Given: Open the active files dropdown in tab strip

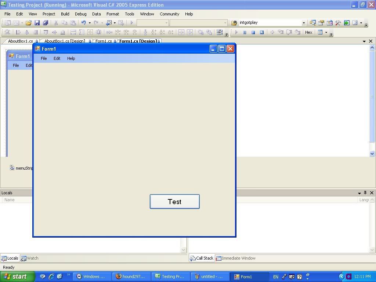Looking at the screenshot, I should pyautogui.click(x=364, y=41).
